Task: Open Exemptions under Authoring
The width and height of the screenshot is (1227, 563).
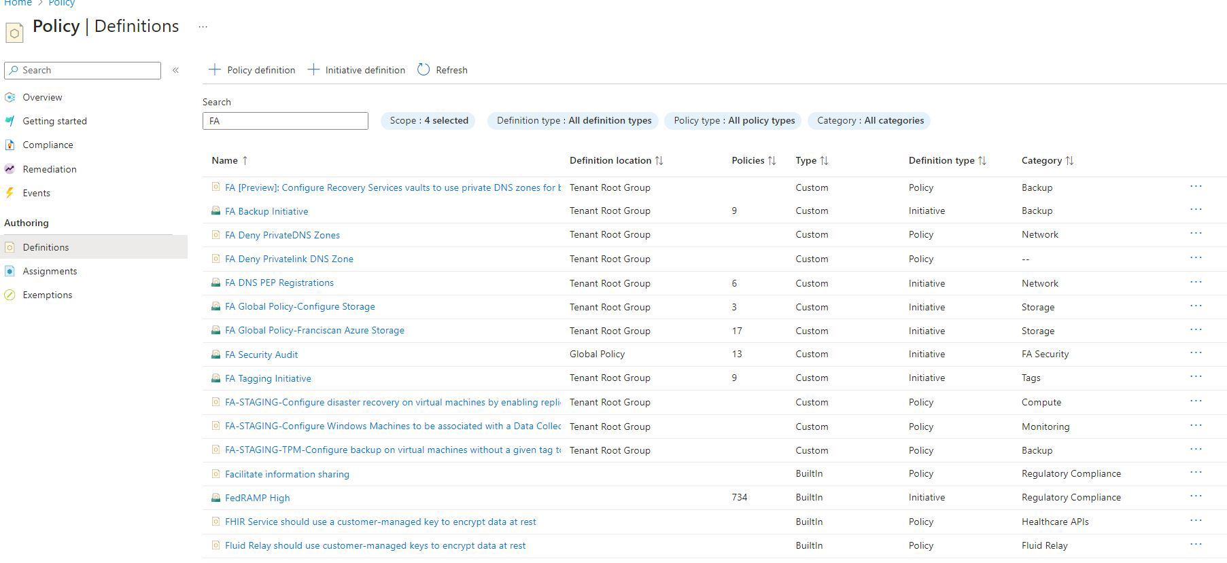Action: [x=47, y=295]
